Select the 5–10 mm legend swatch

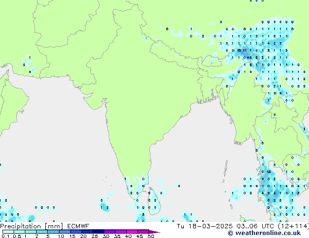coord(53,232)
